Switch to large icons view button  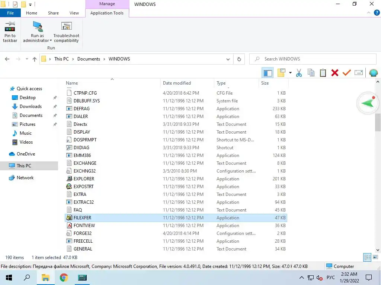coord(375,258)
